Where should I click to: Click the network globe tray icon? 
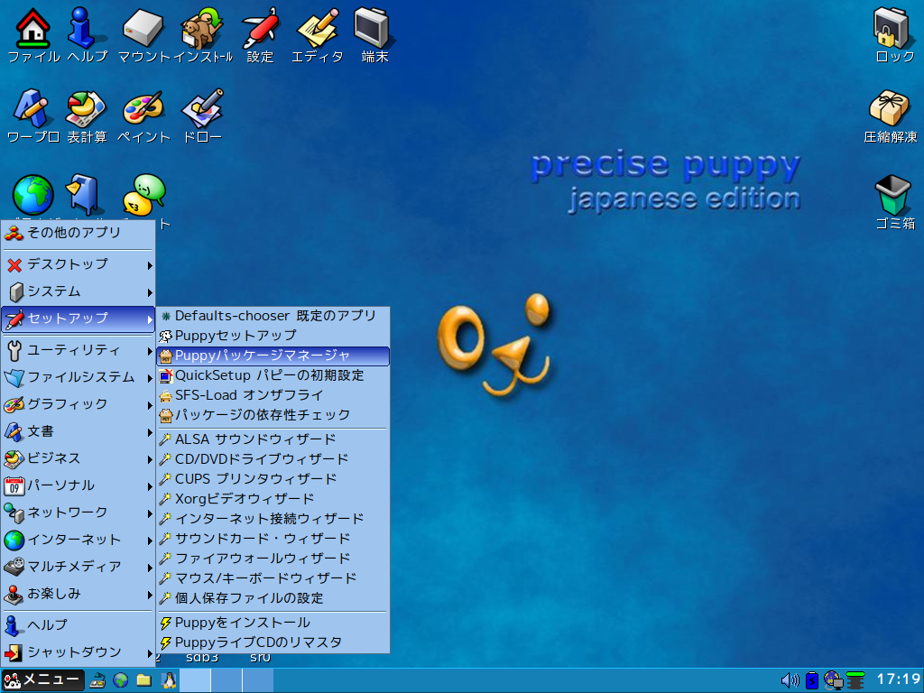[833, 680]
